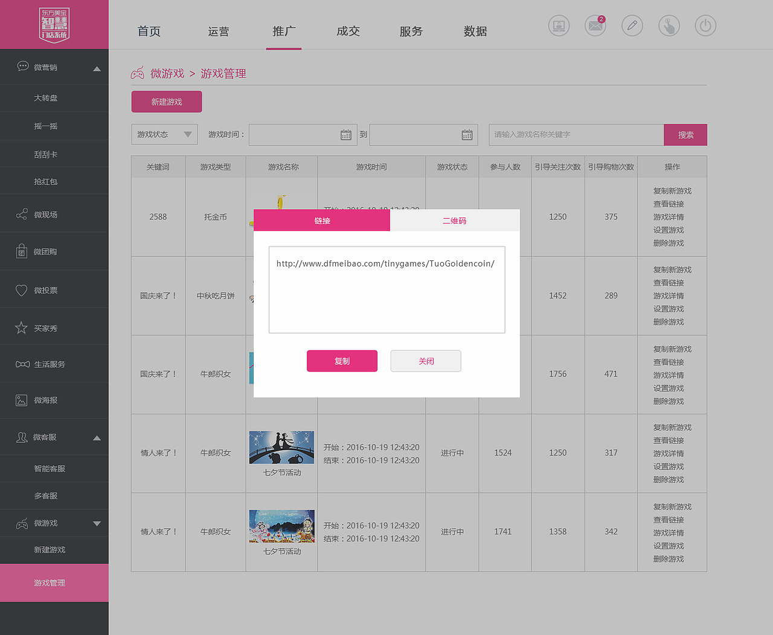Toggle the 微游戏 sidebar section arrow
773x635 pixels.
coord(97,524)
